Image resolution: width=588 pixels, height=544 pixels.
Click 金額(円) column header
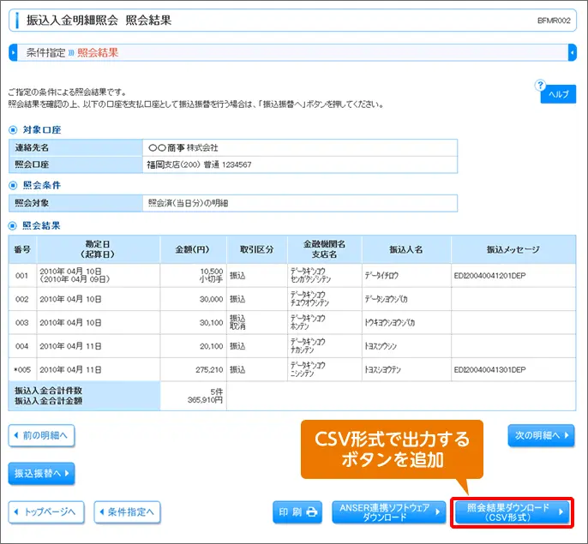pyautogui.click(x=193, y=249)
